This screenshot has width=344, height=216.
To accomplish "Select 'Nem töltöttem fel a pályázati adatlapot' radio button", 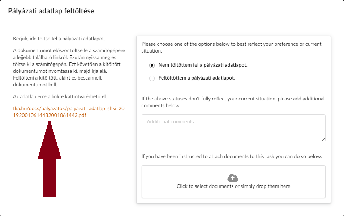I will pyautogui.click(x=152, y=66).
